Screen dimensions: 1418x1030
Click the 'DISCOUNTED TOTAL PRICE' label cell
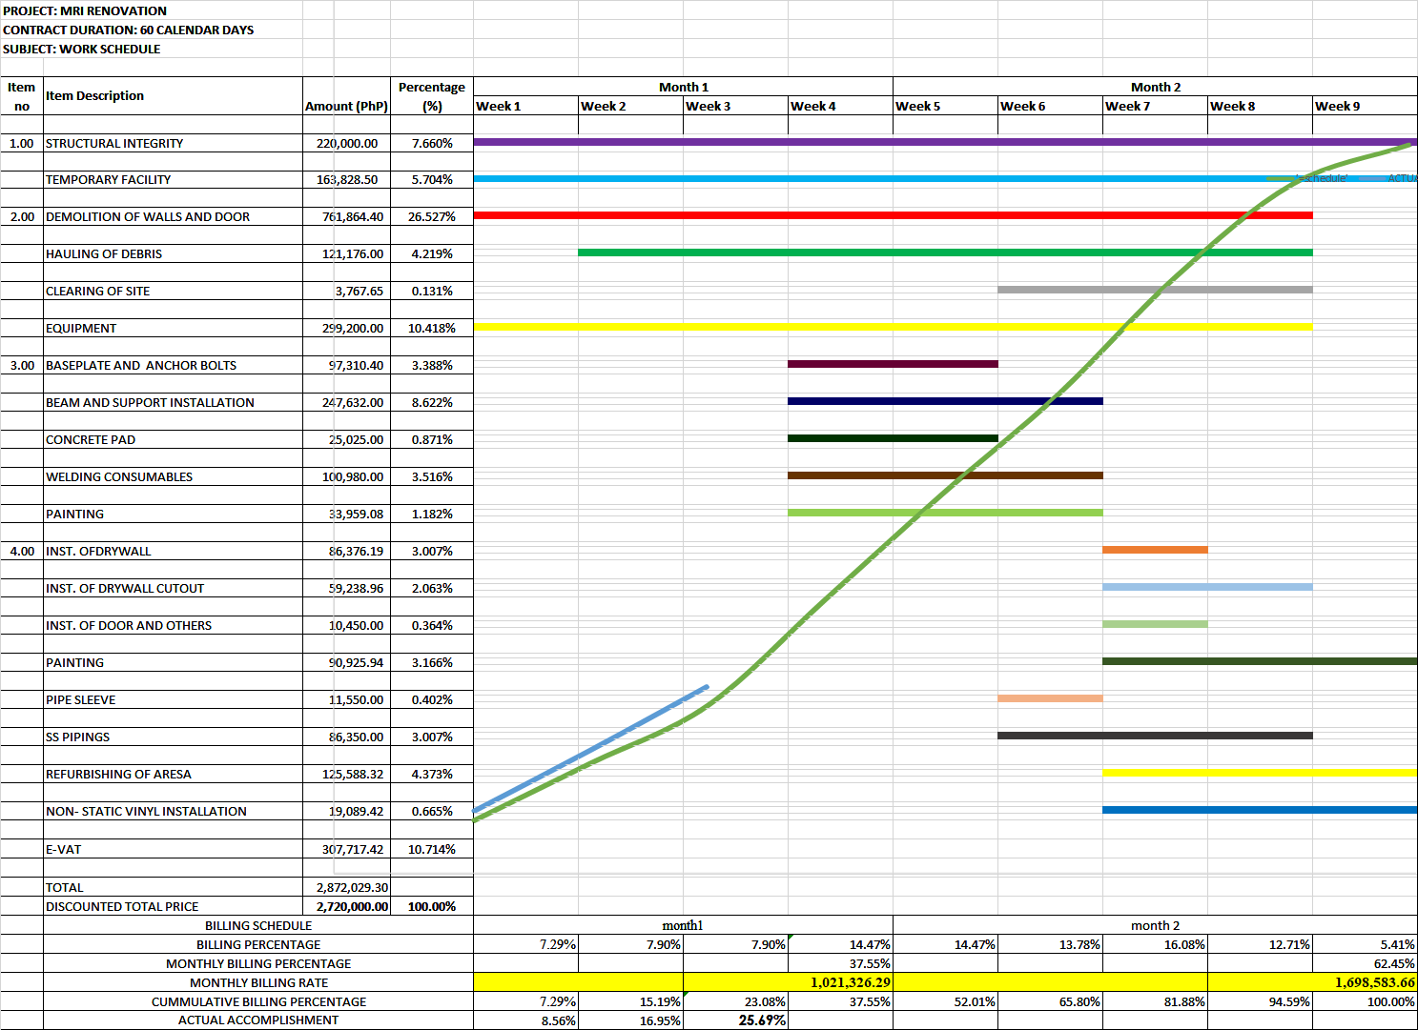click(173, 906)
